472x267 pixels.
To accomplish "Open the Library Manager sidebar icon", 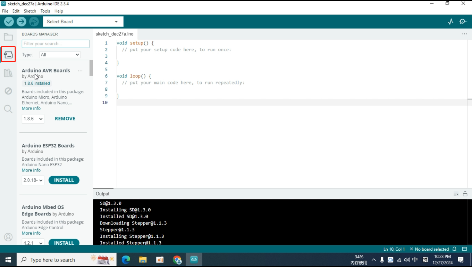I will [x=8, y=73].
